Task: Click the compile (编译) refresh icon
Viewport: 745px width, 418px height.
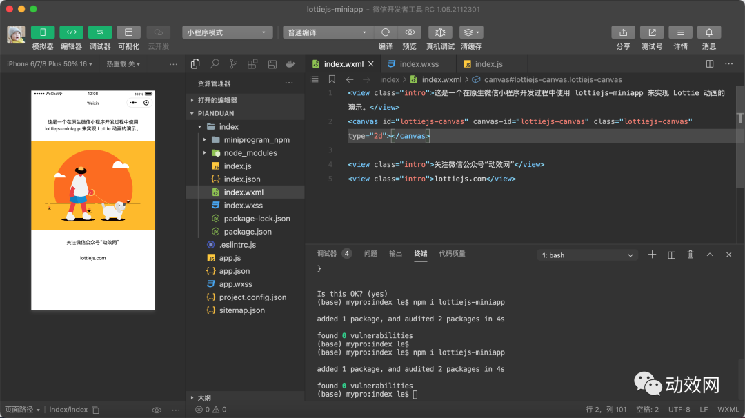Action: 386,32
